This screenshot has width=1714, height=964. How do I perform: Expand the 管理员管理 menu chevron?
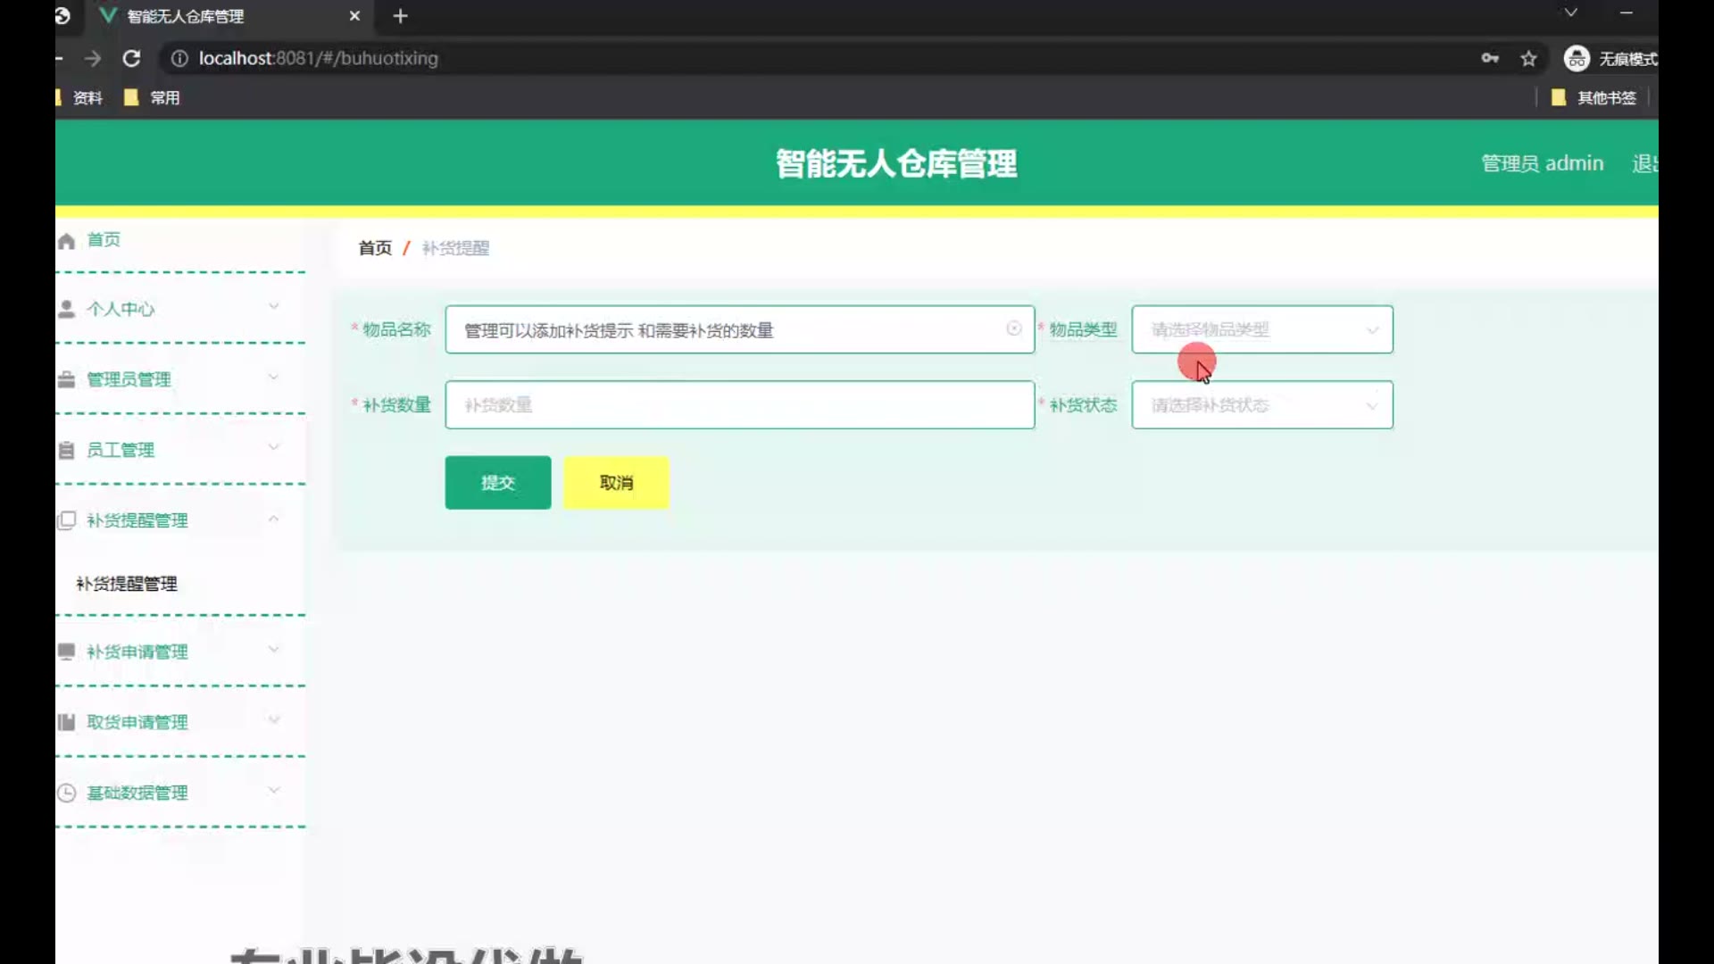pyautogui.click(x=274, y=378)
